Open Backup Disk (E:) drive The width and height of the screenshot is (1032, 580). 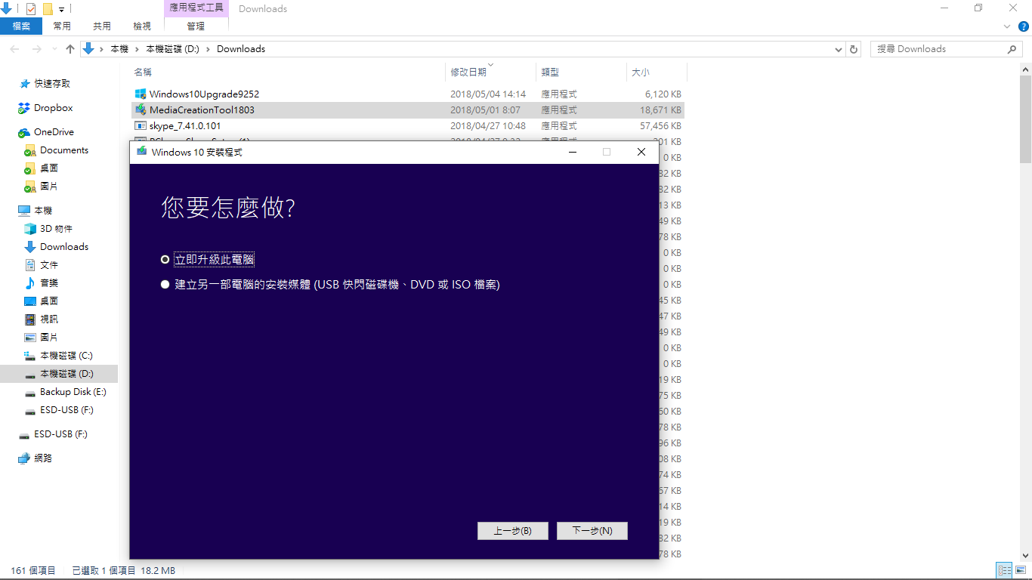pos(65,392)
